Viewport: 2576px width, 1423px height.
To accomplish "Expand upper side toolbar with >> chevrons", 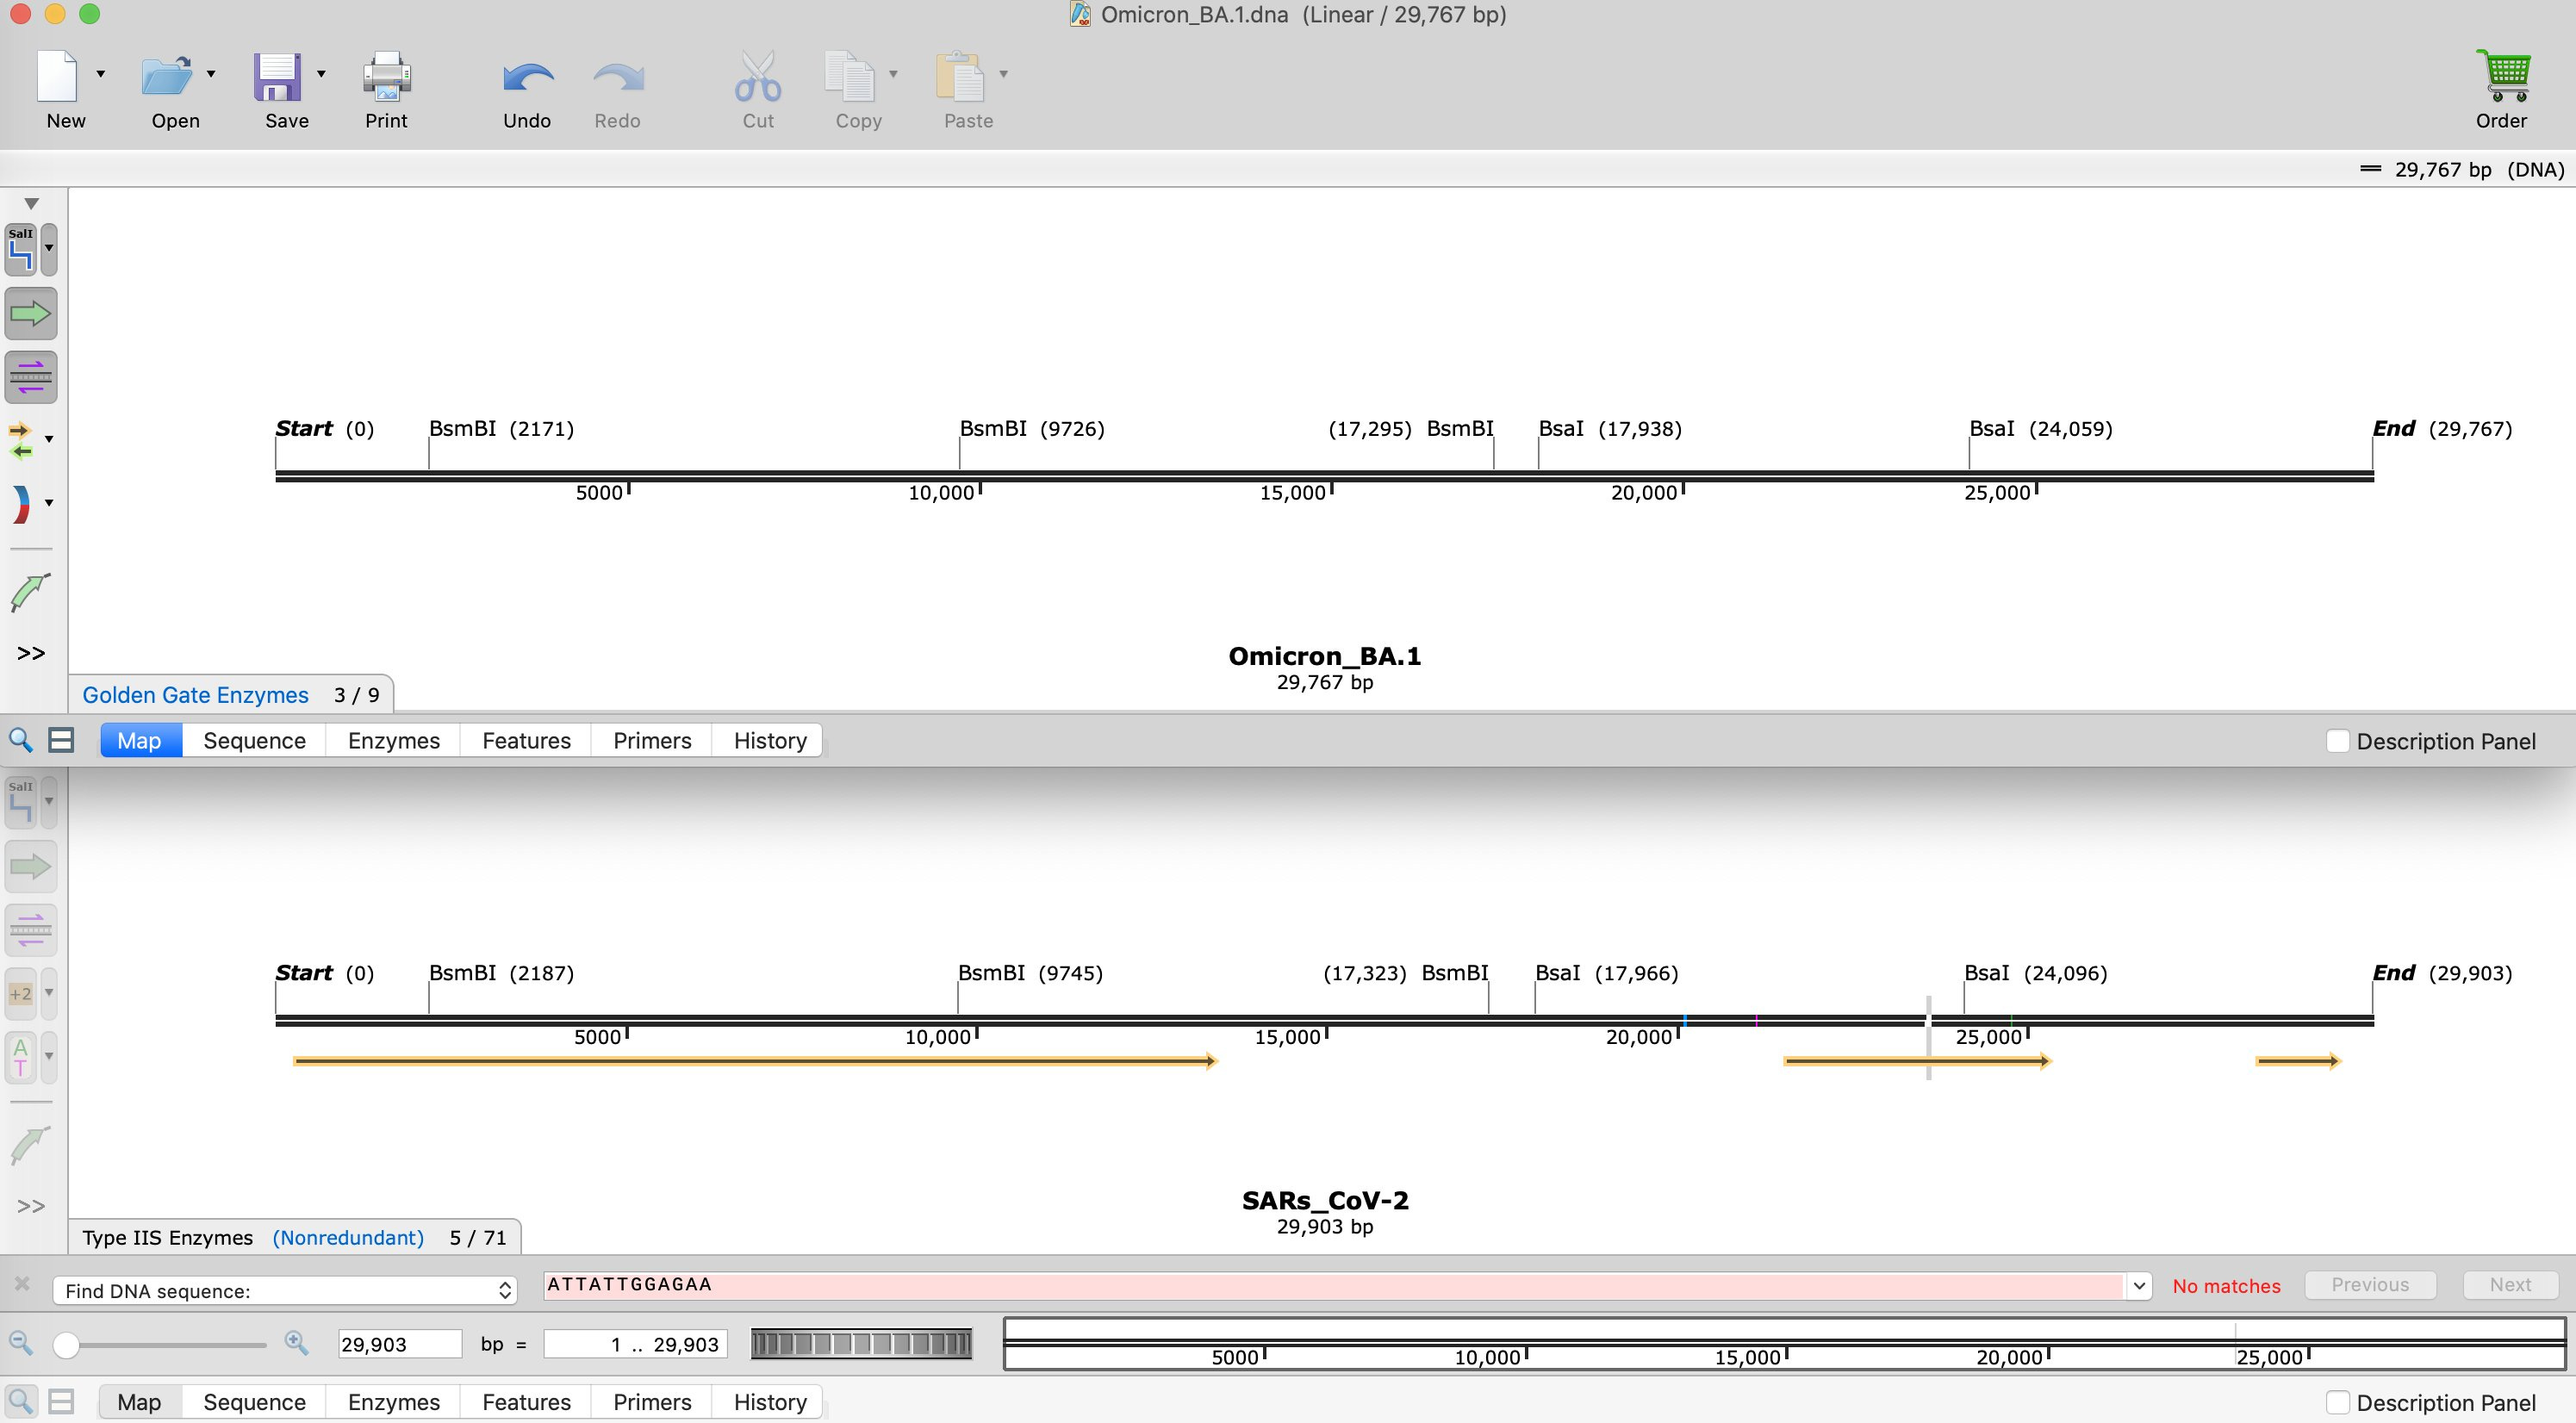I will point(31,654).
